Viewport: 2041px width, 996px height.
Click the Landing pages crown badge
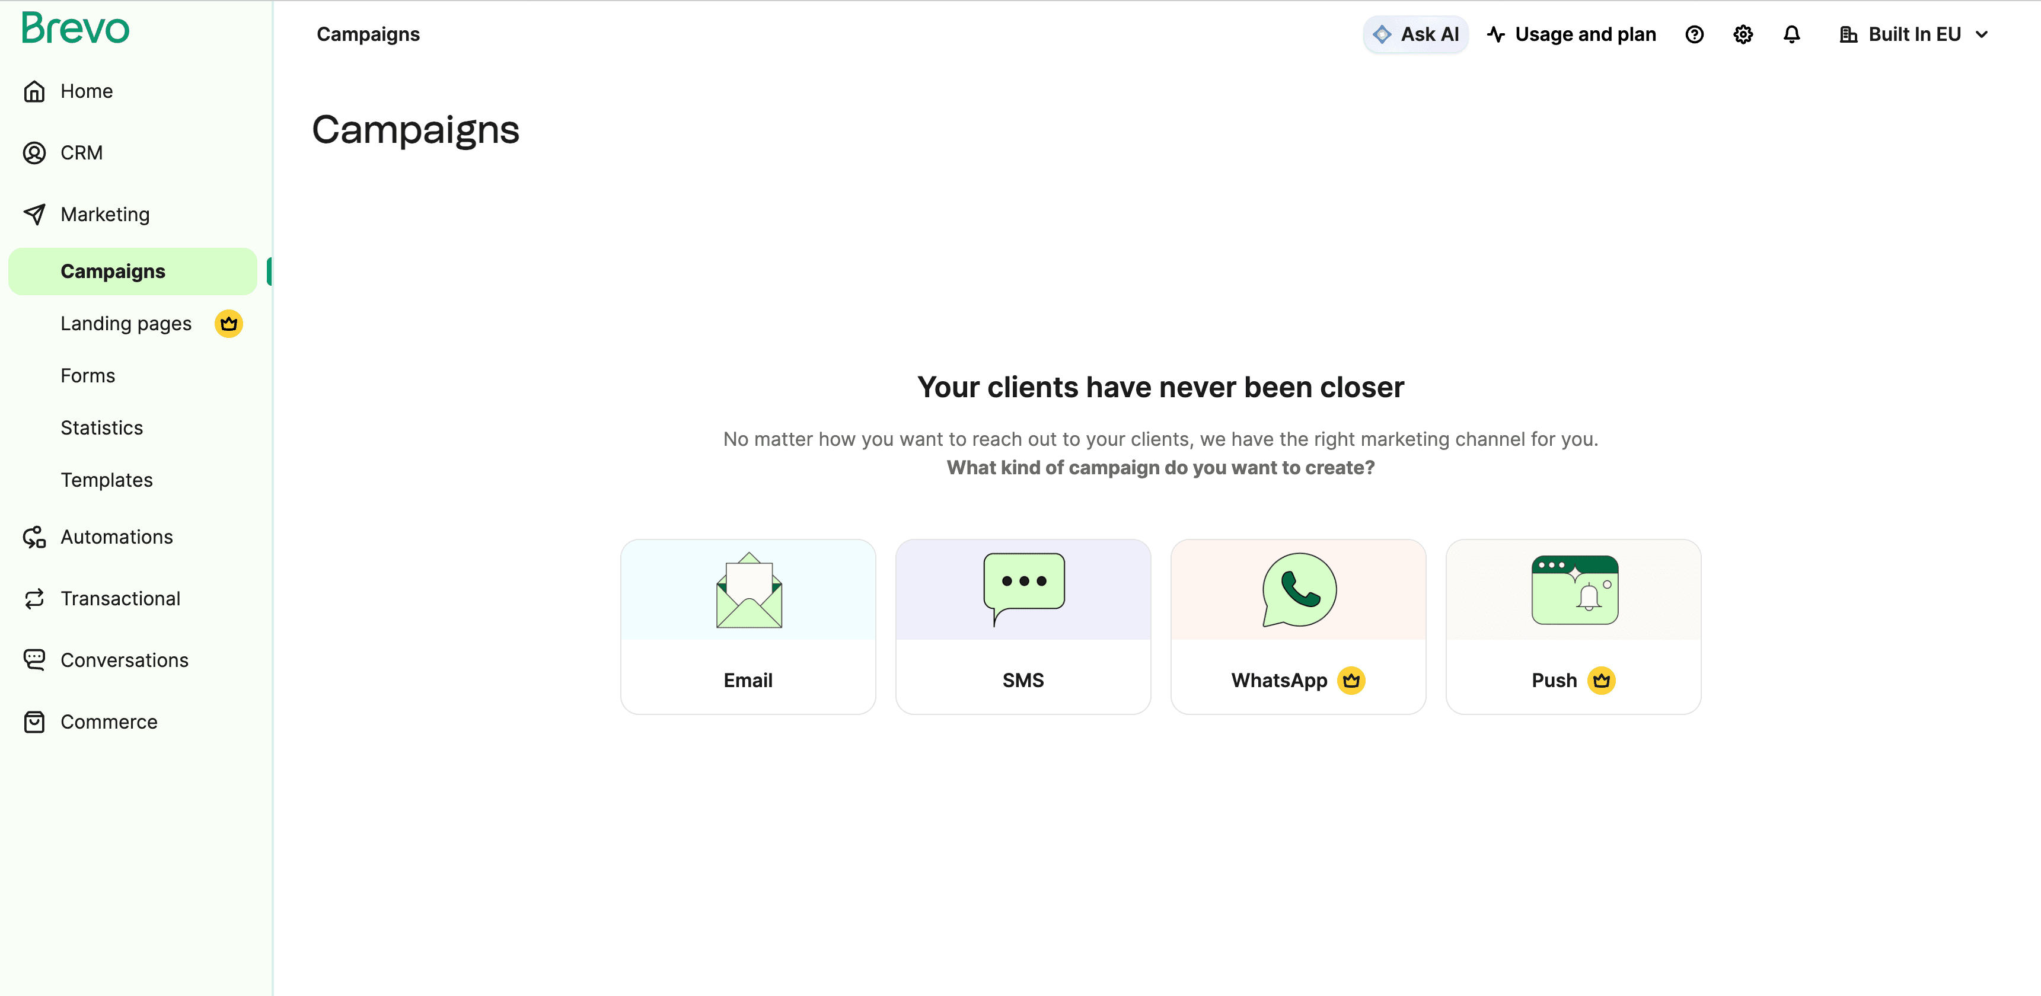click(228, 323)
